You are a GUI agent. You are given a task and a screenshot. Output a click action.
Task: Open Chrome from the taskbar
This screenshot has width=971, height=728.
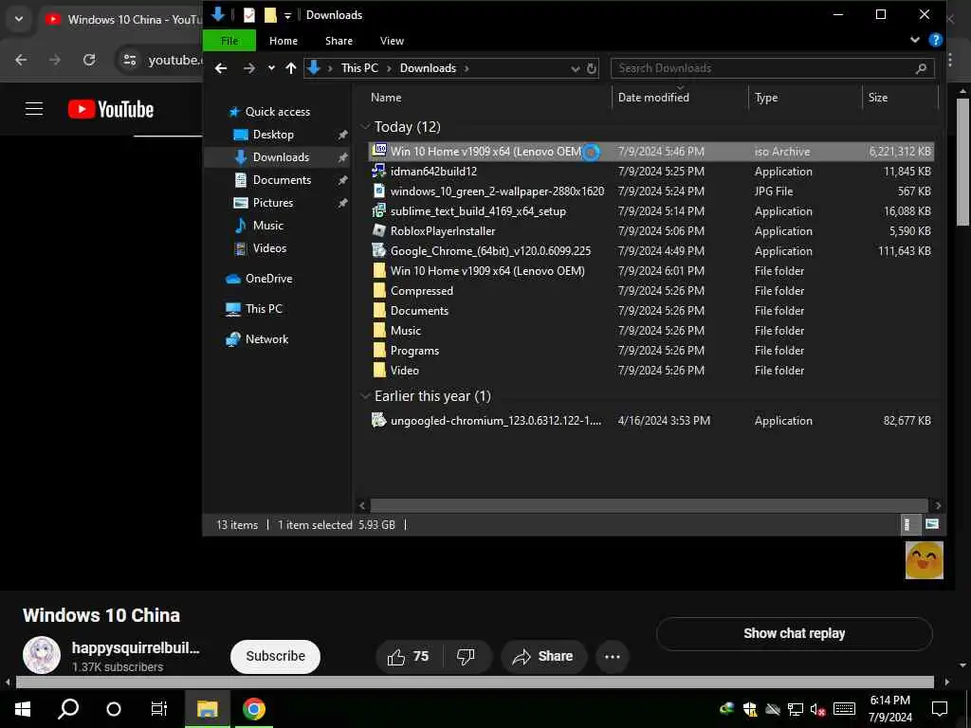tap(254, 709)
